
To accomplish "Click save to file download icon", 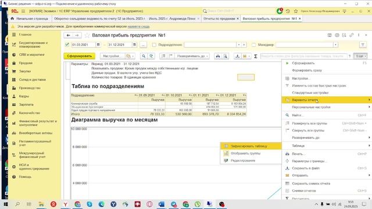I will point(237,56).
